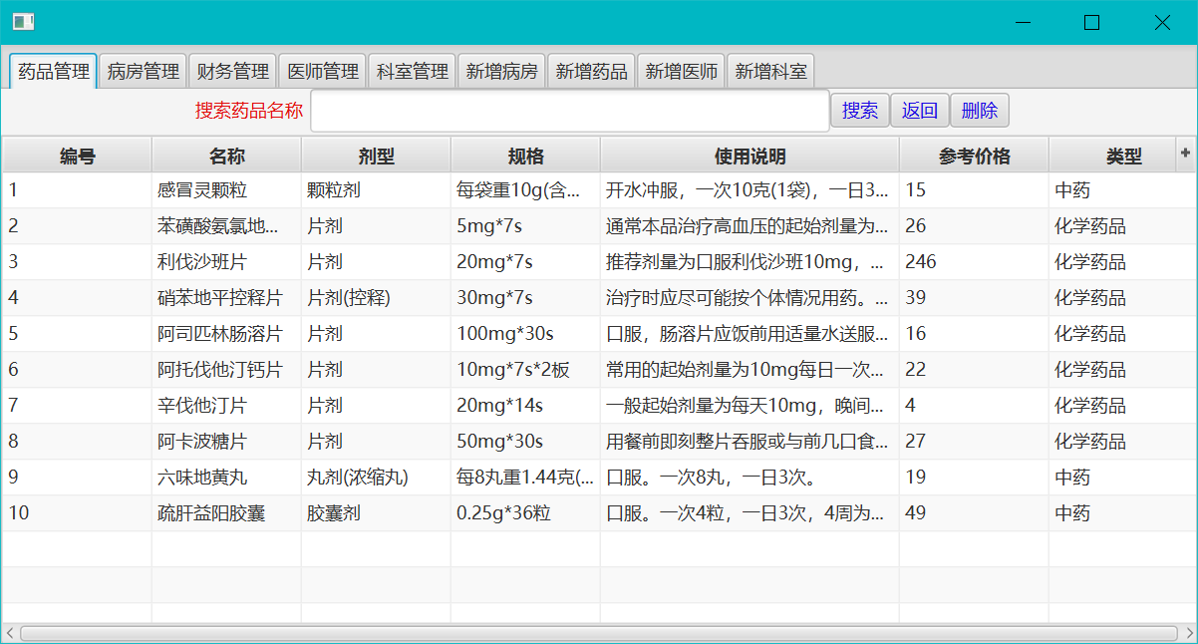
Task: Select the 阿司匹林肠溶片 row
Action: click(599, 334)
